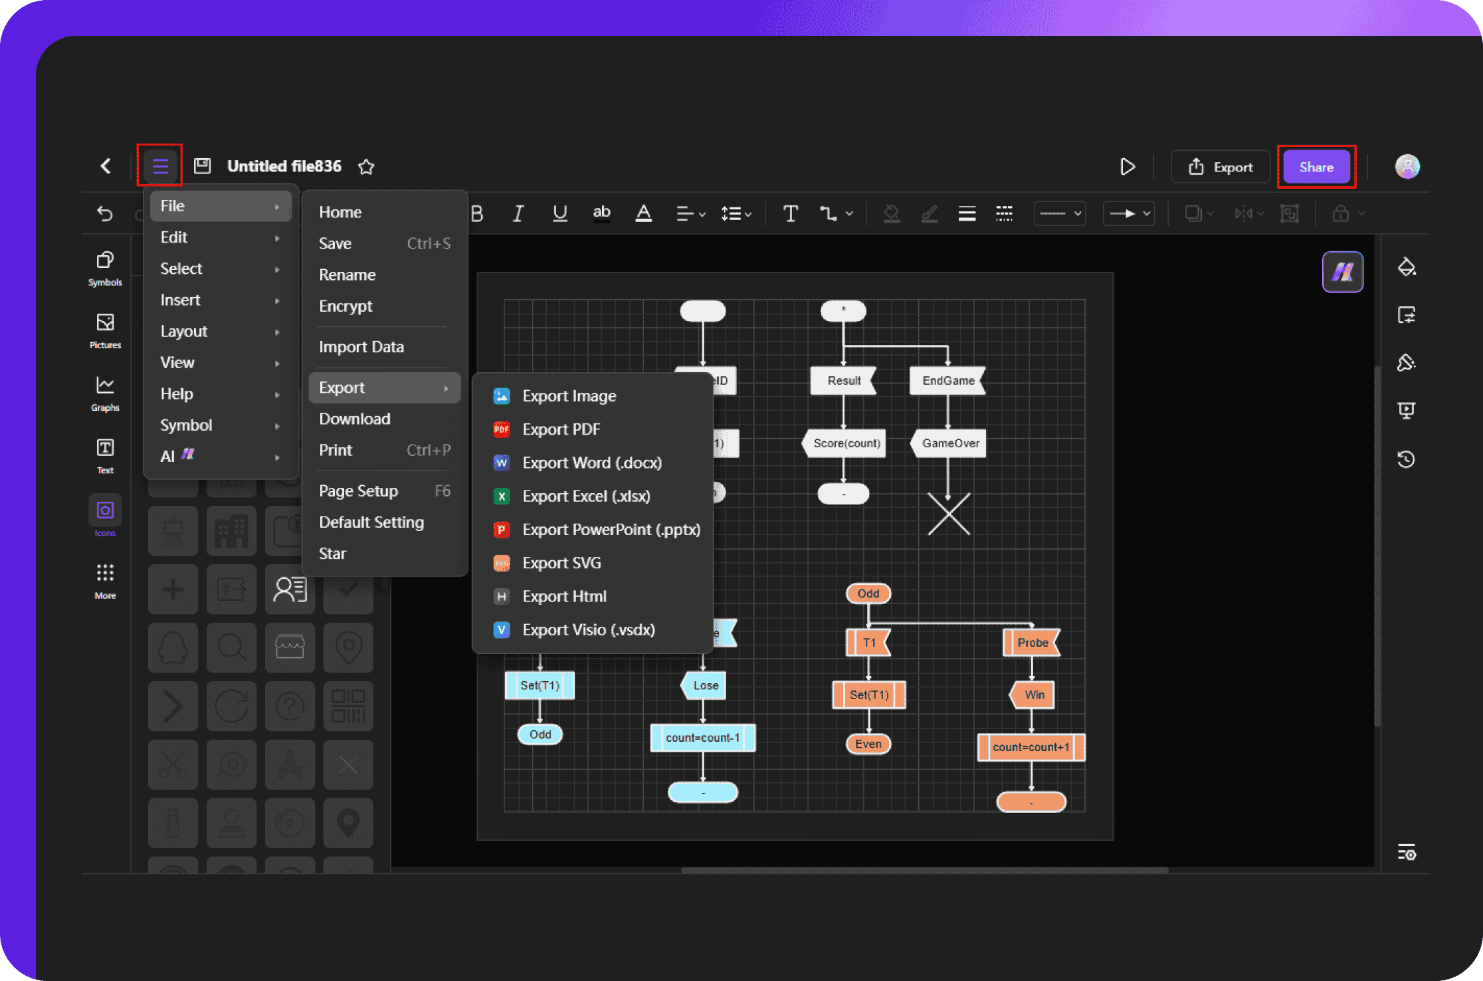
Task: Toggle strikethrough 'ab' formatting
Action: point(601,212)
